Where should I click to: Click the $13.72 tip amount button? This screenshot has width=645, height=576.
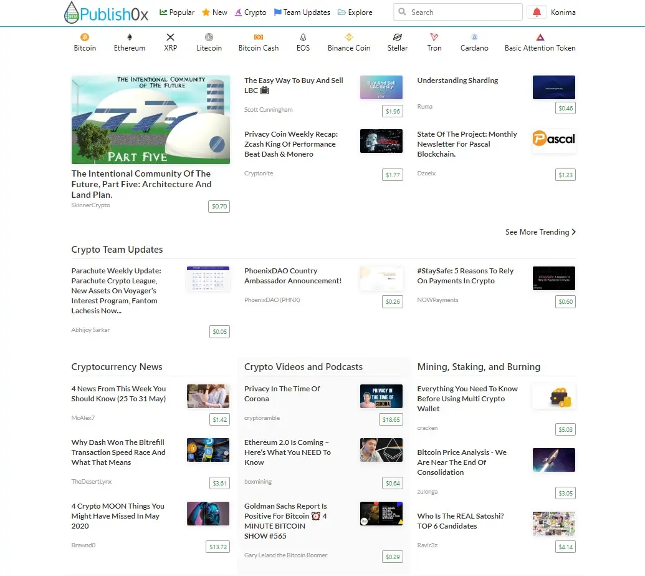[218, 547]
